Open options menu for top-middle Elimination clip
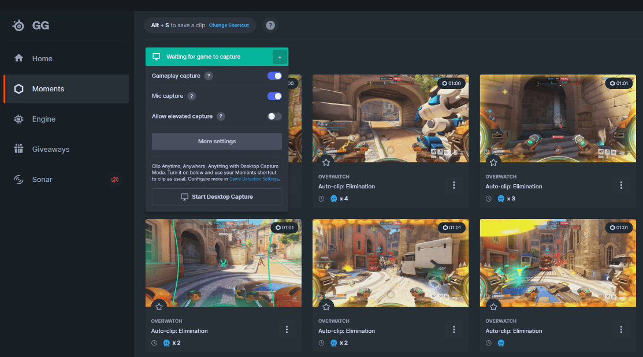This screenshot has width=643, height=357. point(454,185)
